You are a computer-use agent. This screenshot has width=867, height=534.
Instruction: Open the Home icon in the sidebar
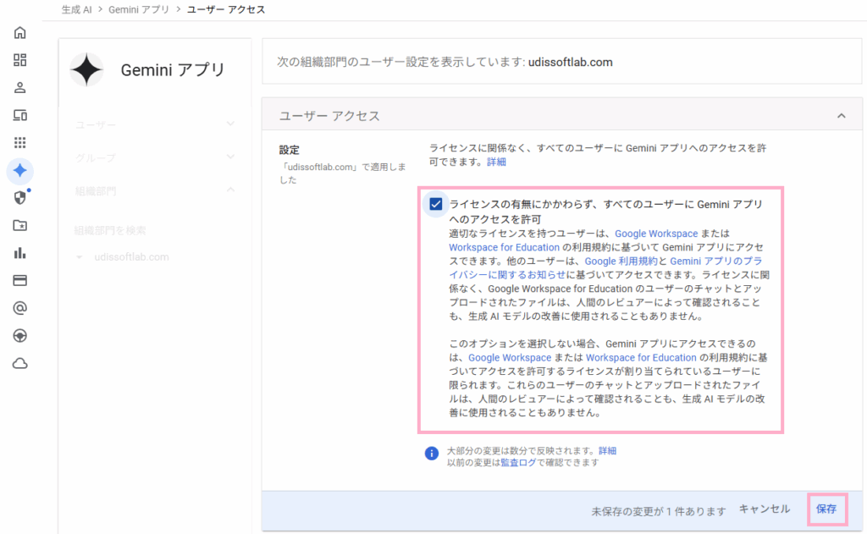[x=20, y=33]
